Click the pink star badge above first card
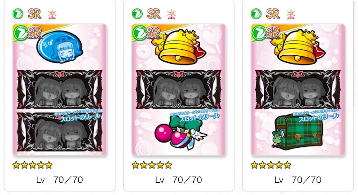The height and width of the screenshot is (195, 358). click(x=52, y=14)
